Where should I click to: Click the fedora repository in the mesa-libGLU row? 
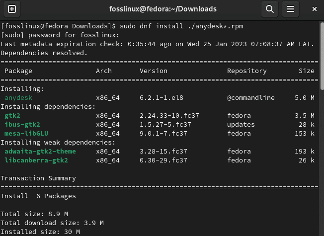239,134
